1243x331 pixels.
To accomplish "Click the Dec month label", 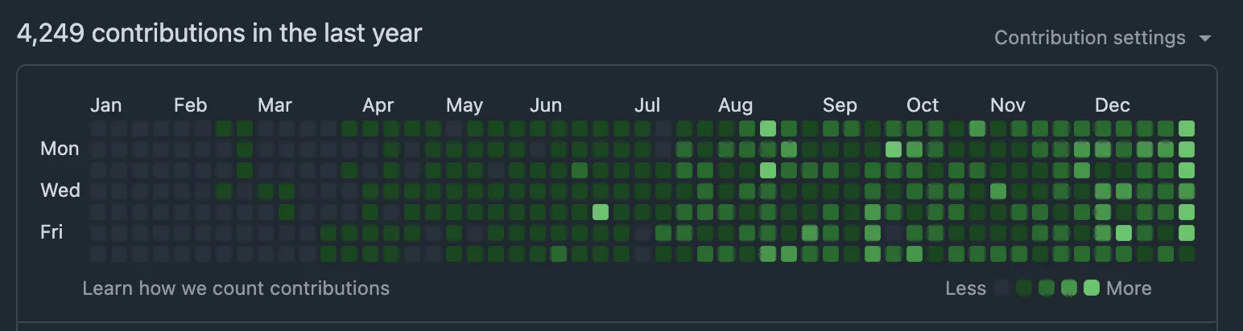I will point(1112,105).
